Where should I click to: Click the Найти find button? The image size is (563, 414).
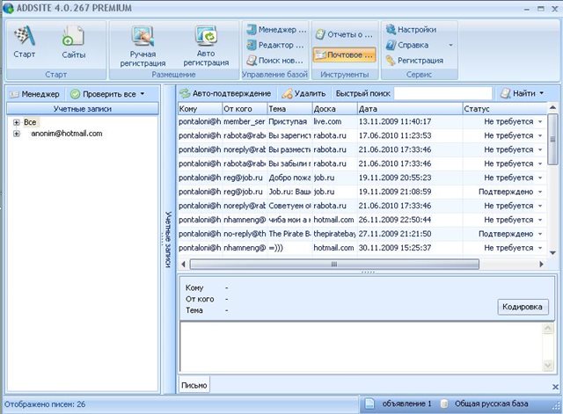click(x=518, y=94)
